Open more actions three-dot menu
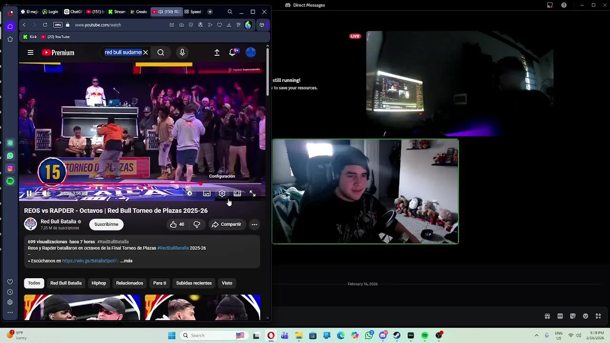Screen dimensions: 610x343 coord(254,224)
